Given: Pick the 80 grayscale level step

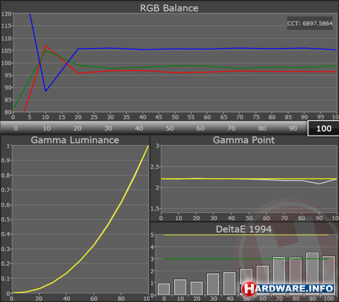Looking at the screenshot, I should tap(262, 128).
